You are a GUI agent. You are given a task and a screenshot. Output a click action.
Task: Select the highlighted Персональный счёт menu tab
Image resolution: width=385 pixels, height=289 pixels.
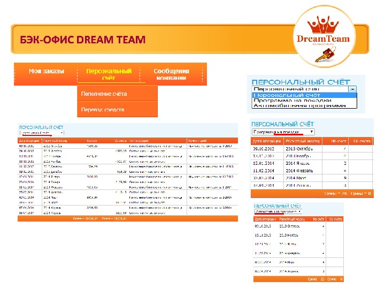point(109,74)
